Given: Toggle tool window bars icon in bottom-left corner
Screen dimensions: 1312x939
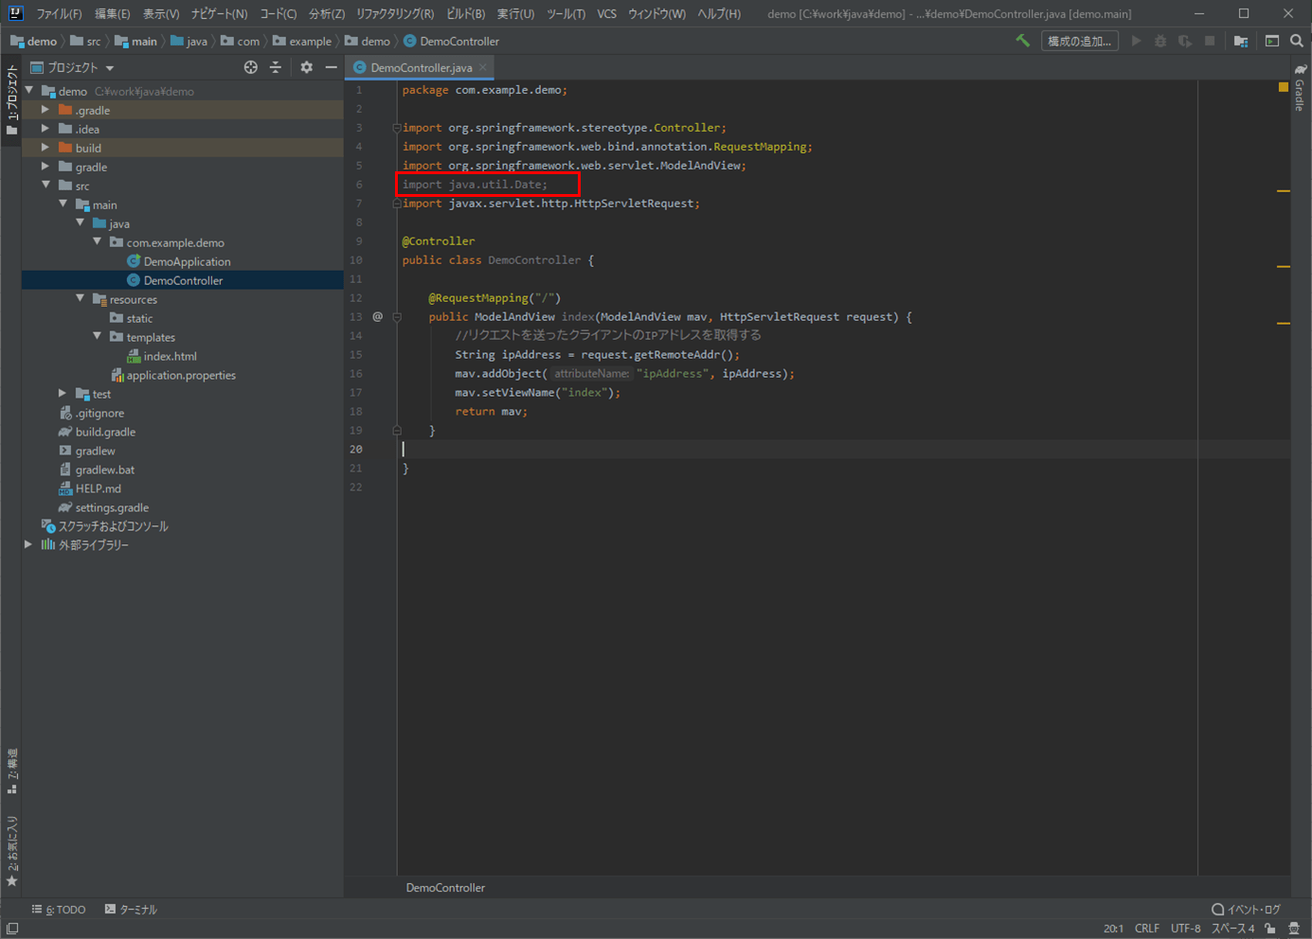Looking at the screenshot, I should (x=12, y=929).
